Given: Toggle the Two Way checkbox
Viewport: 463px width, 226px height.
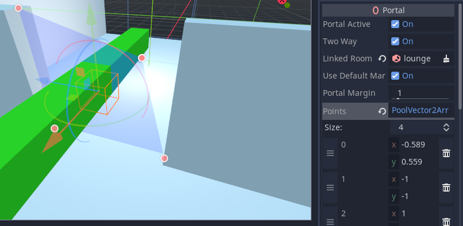Looking at the screenshot, I should 395,41.
